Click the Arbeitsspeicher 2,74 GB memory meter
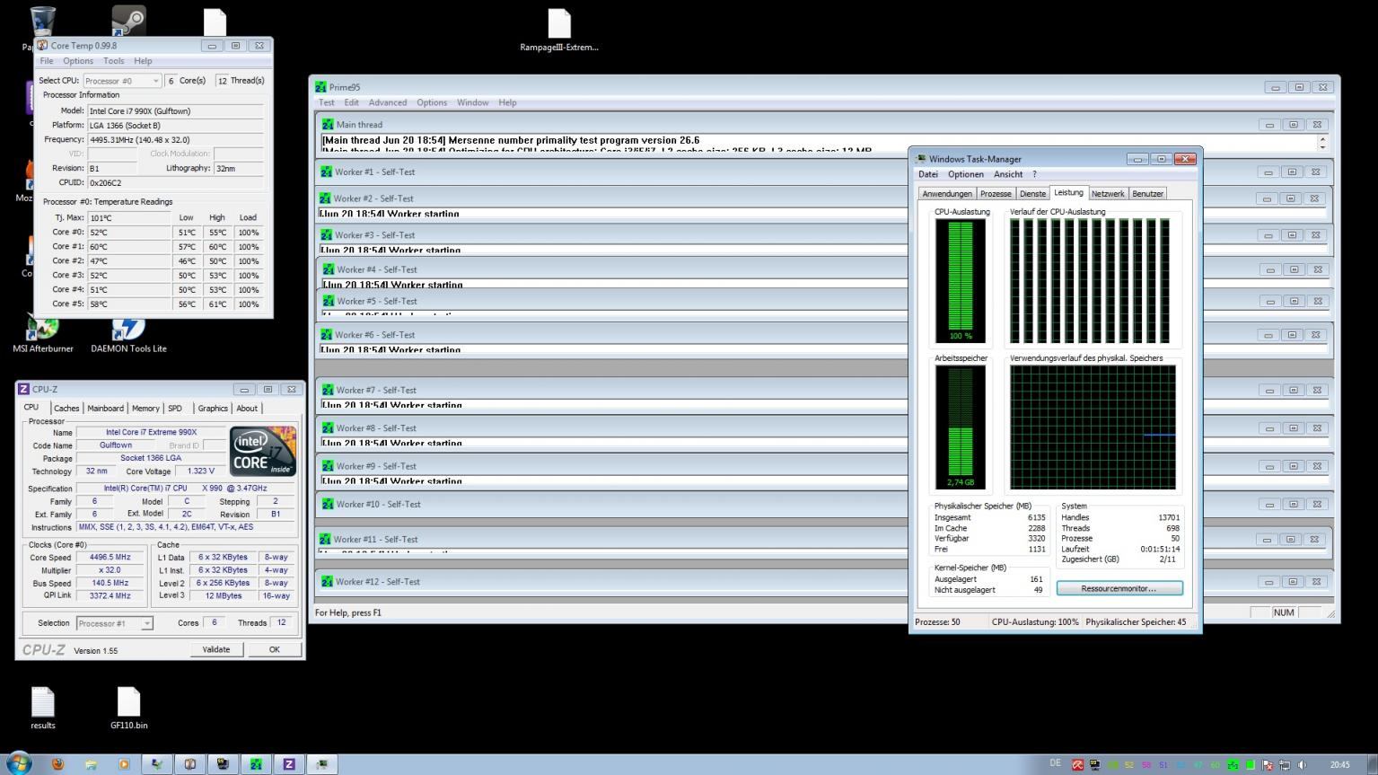Viewport: 1378px width, 775px height. [961, 427]
